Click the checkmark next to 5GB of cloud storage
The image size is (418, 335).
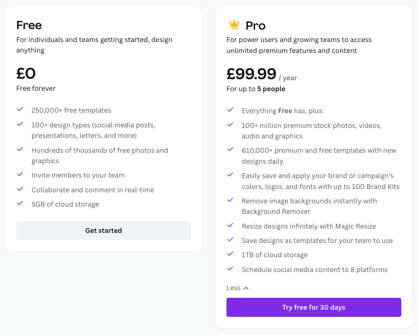[20, 204]
